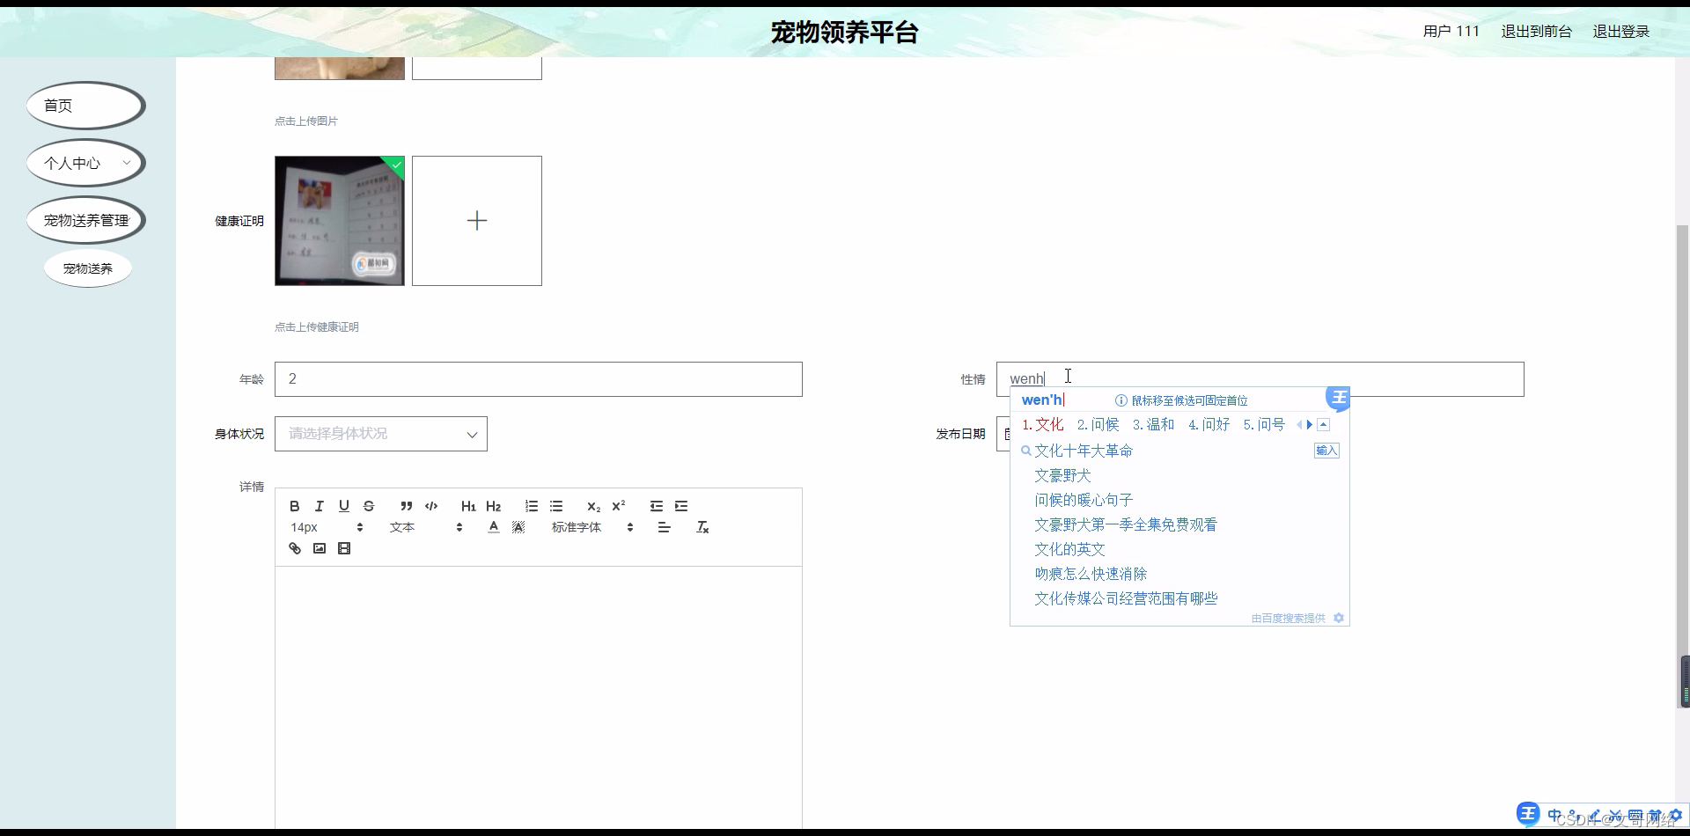Toggle bold formatting in the editor
The width and height of the screenshot is (1690, 836).
click(295, 506)
